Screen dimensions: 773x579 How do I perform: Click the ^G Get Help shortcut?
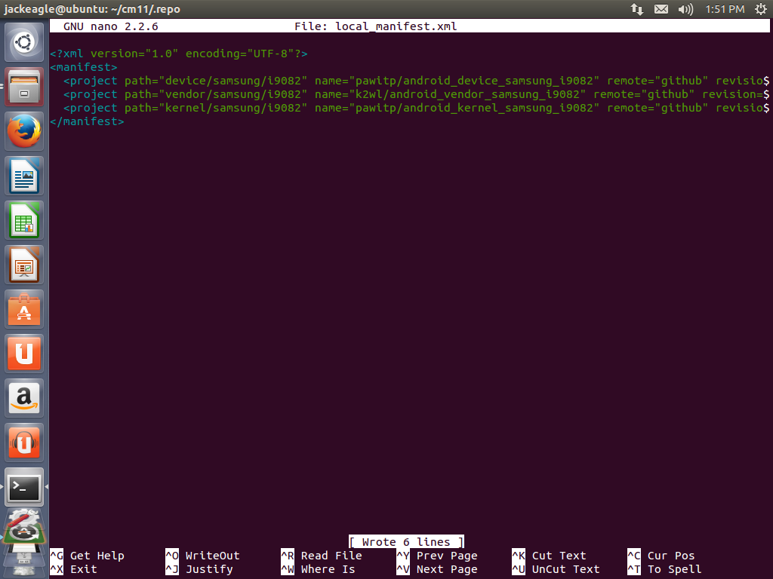pyautogui.click(x=87, y=556)
